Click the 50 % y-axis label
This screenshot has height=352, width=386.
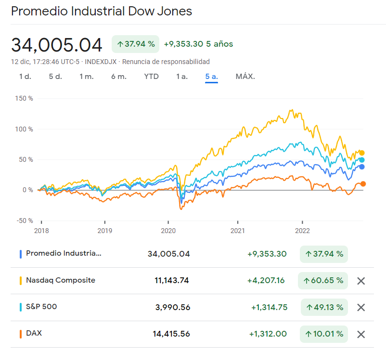coord(26,159)
